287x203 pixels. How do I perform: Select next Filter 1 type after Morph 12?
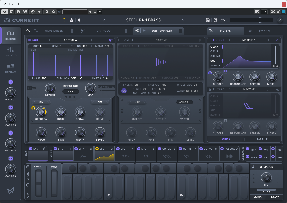coord(268,40)
